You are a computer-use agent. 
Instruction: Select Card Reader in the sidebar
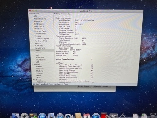(39, 24)
